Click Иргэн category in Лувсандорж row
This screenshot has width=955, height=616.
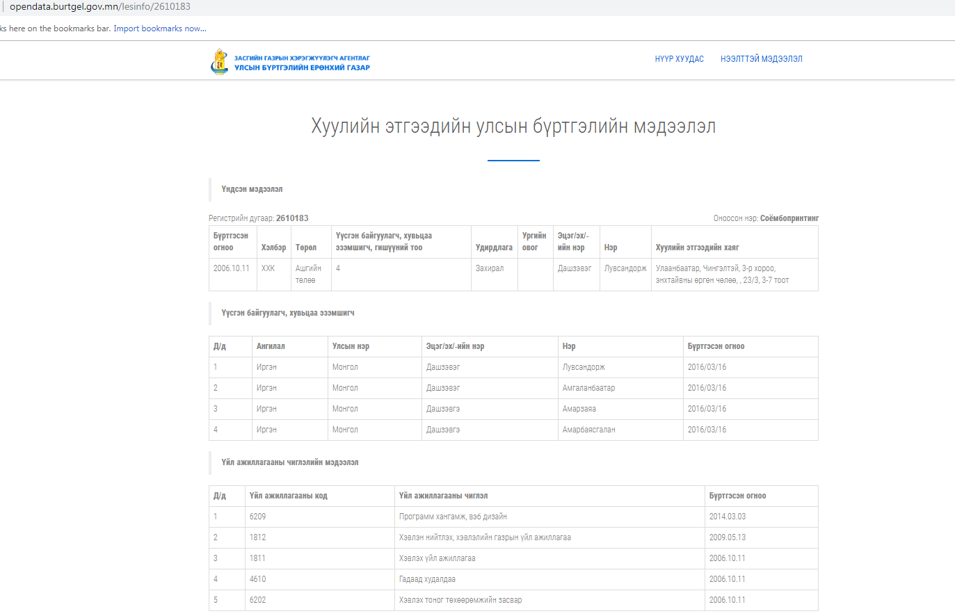(266, 367)
